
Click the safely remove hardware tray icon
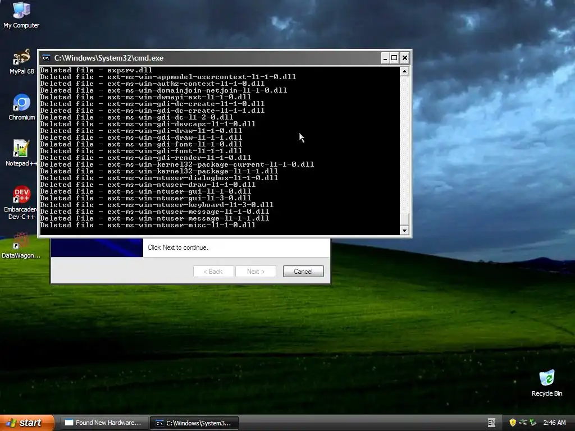[x=533, y=423]
